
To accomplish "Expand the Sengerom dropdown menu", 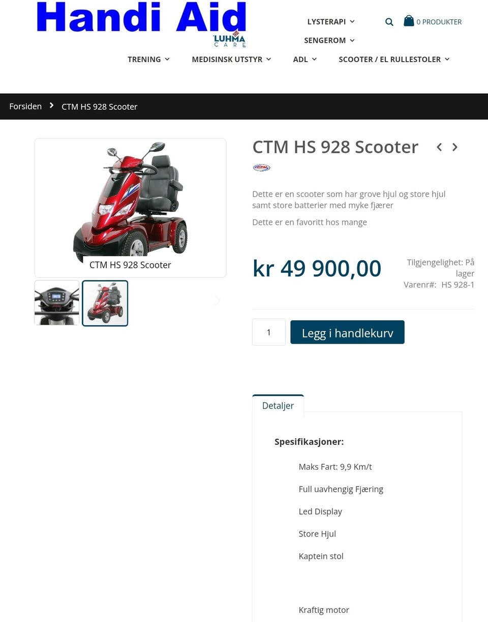I will click(x=329, y=40).
